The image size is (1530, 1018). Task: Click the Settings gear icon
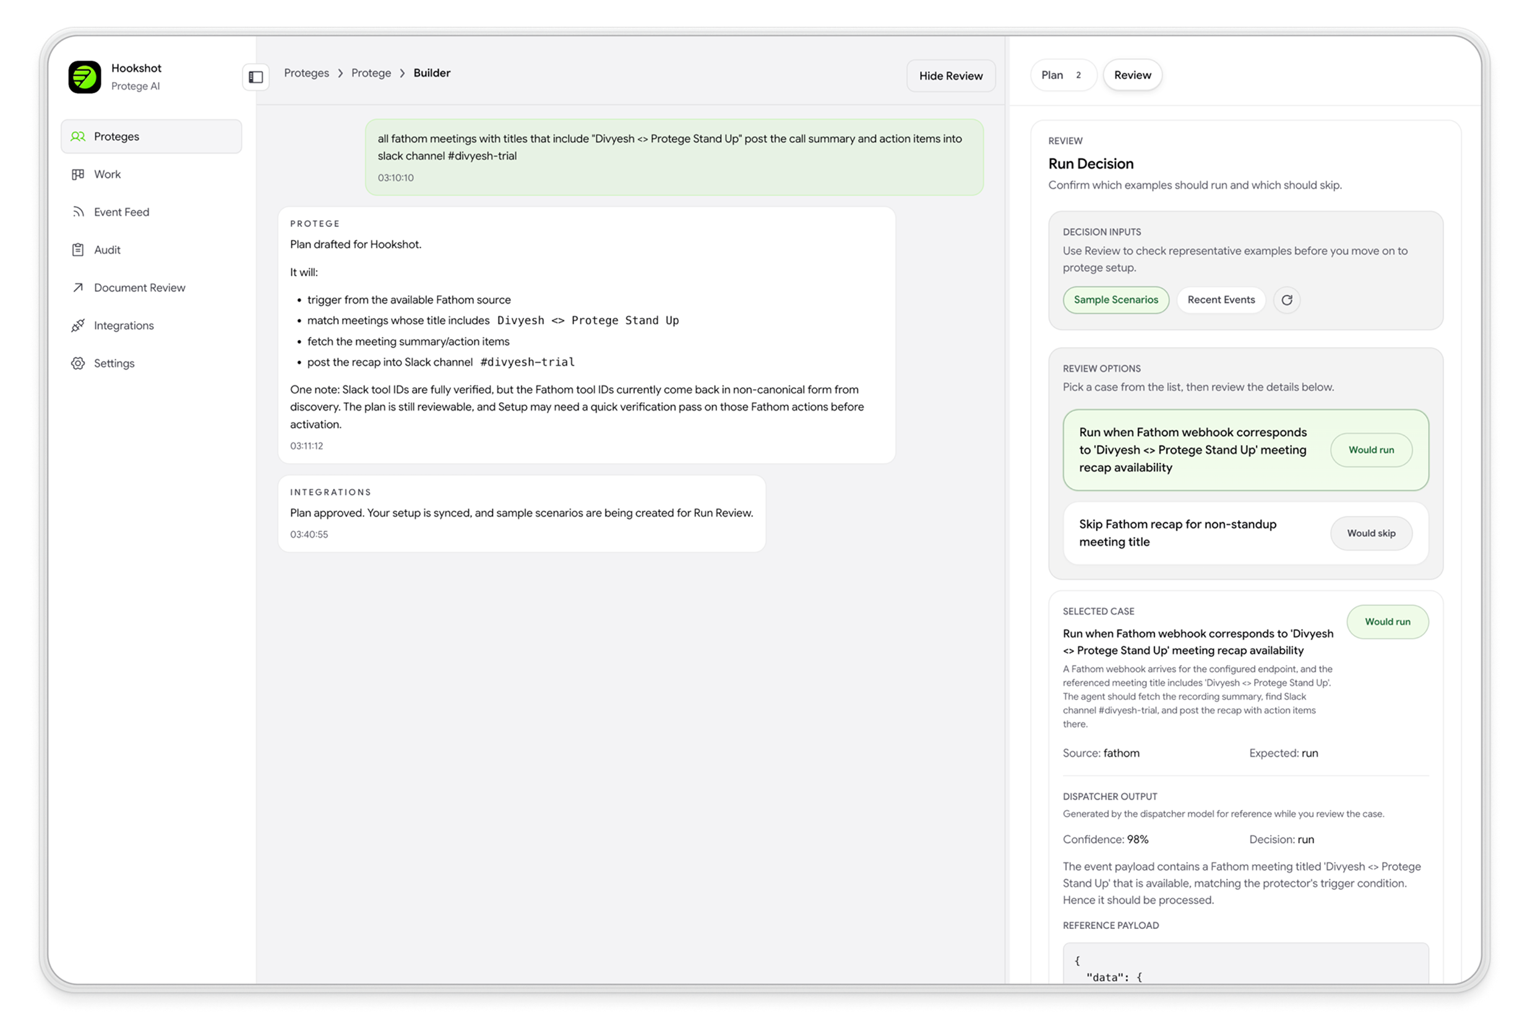pos(78,363)
